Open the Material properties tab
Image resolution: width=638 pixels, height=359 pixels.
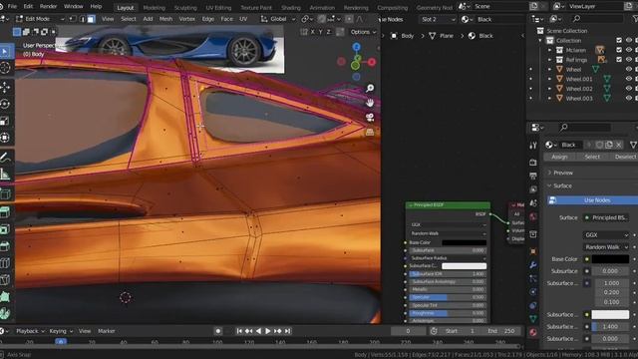coord(533,332)
